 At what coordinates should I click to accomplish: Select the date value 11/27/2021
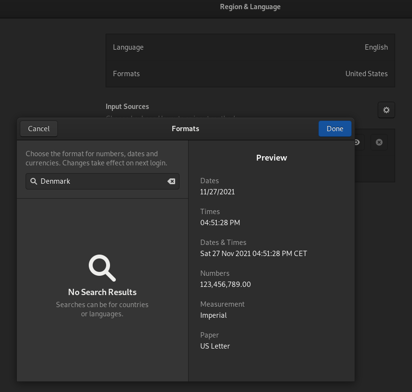click(x=217, y=192)
